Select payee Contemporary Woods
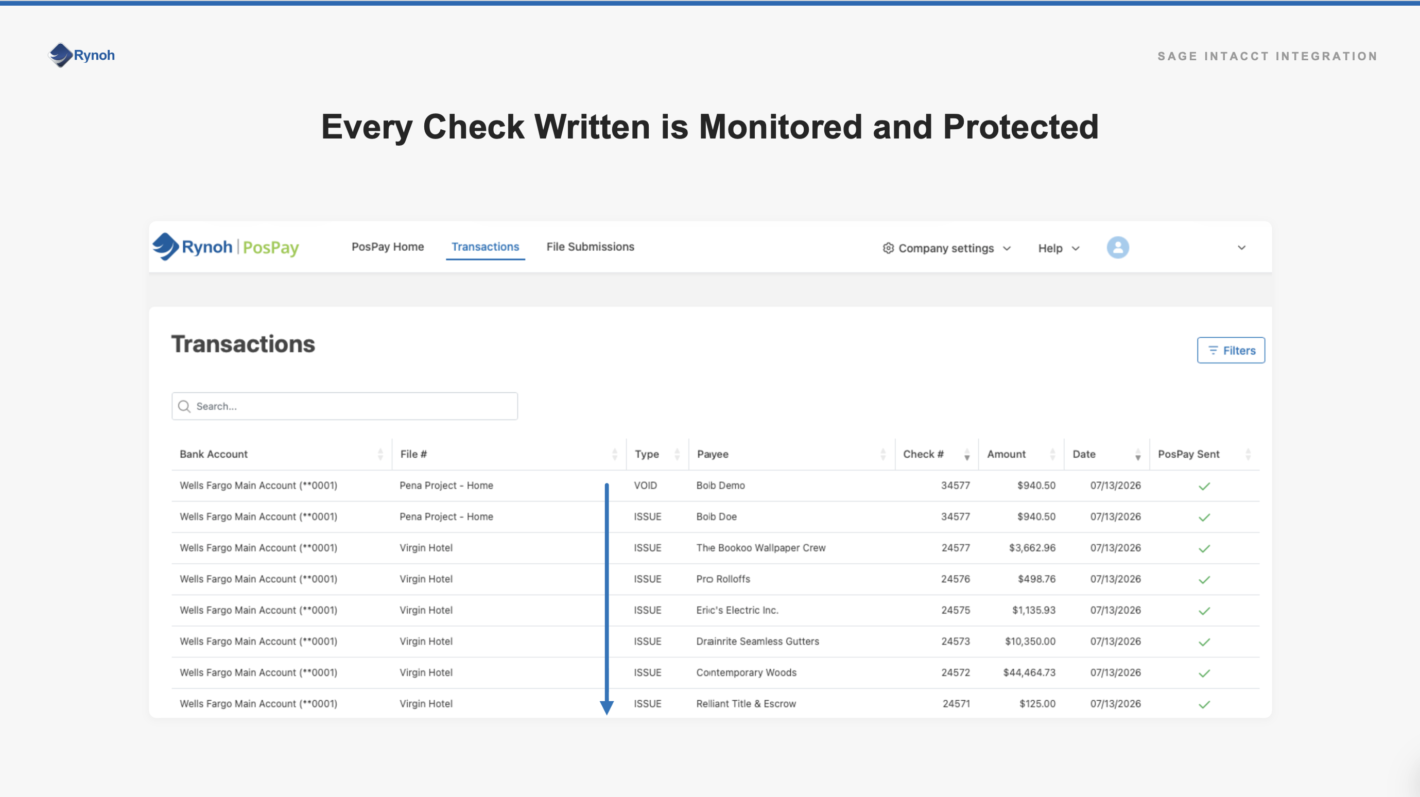 746,672
